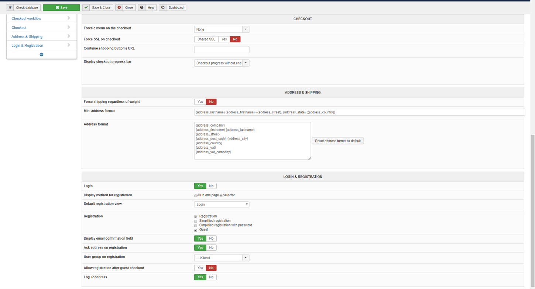Go to Dashboard from the toolbar
The width and height of the screenshot is (535, 289).
[172, 7]
